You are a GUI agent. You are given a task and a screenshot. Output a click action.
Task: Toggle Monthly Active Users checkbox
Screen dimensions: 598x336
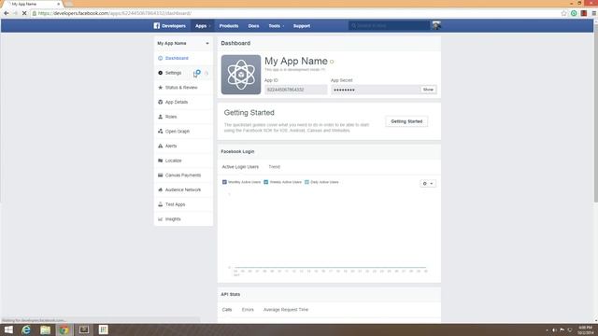pyautogui.click(x=224, y=182)
